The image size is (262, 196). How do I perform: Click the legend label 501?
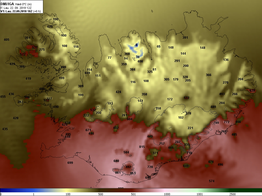click(133, 194)
